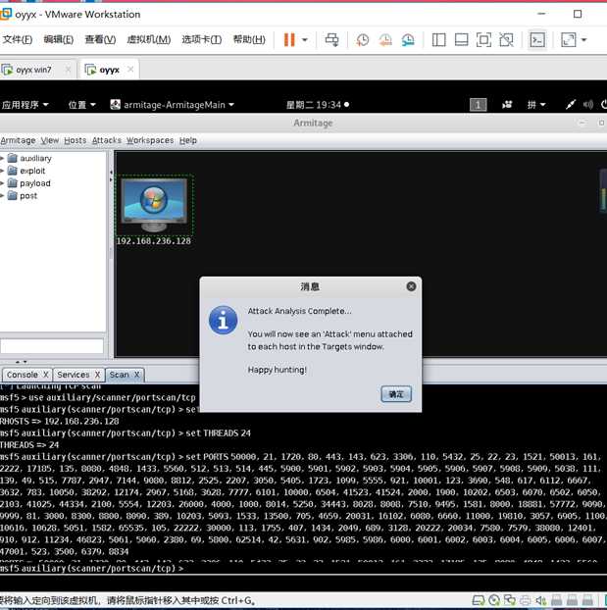Open the power options arrow beside pause
The height and width of the screenshot is (610, 607).
click(x=305, y=39)
